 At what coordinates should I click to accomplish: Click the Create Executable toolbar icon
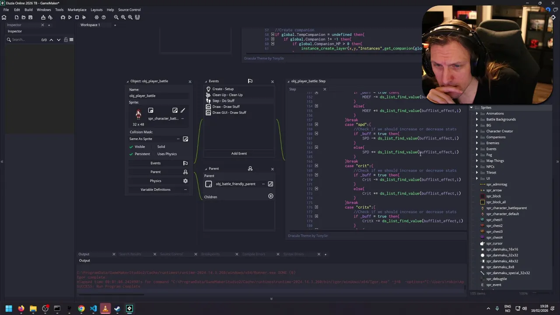43,17
